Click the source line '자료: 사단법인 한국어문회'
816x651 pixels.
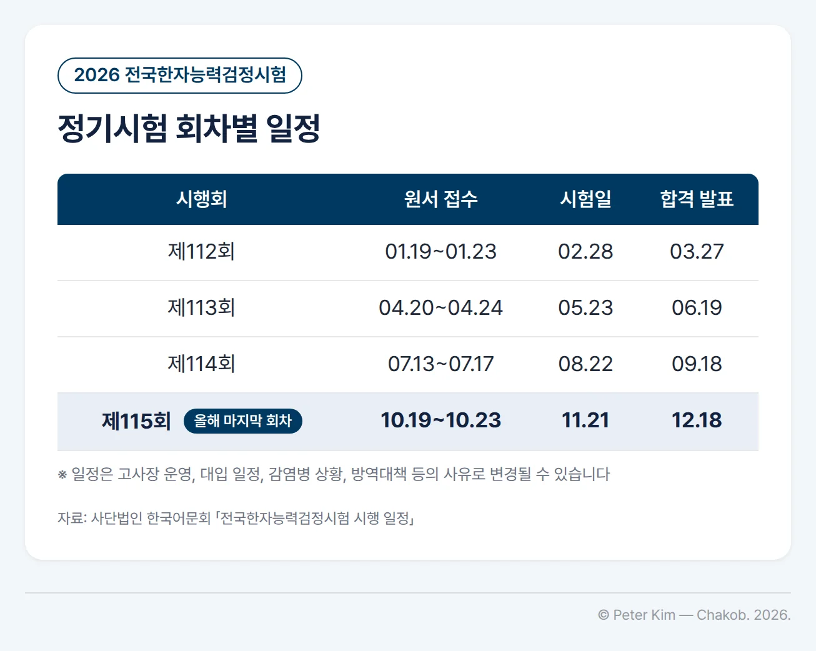point(236,519)
